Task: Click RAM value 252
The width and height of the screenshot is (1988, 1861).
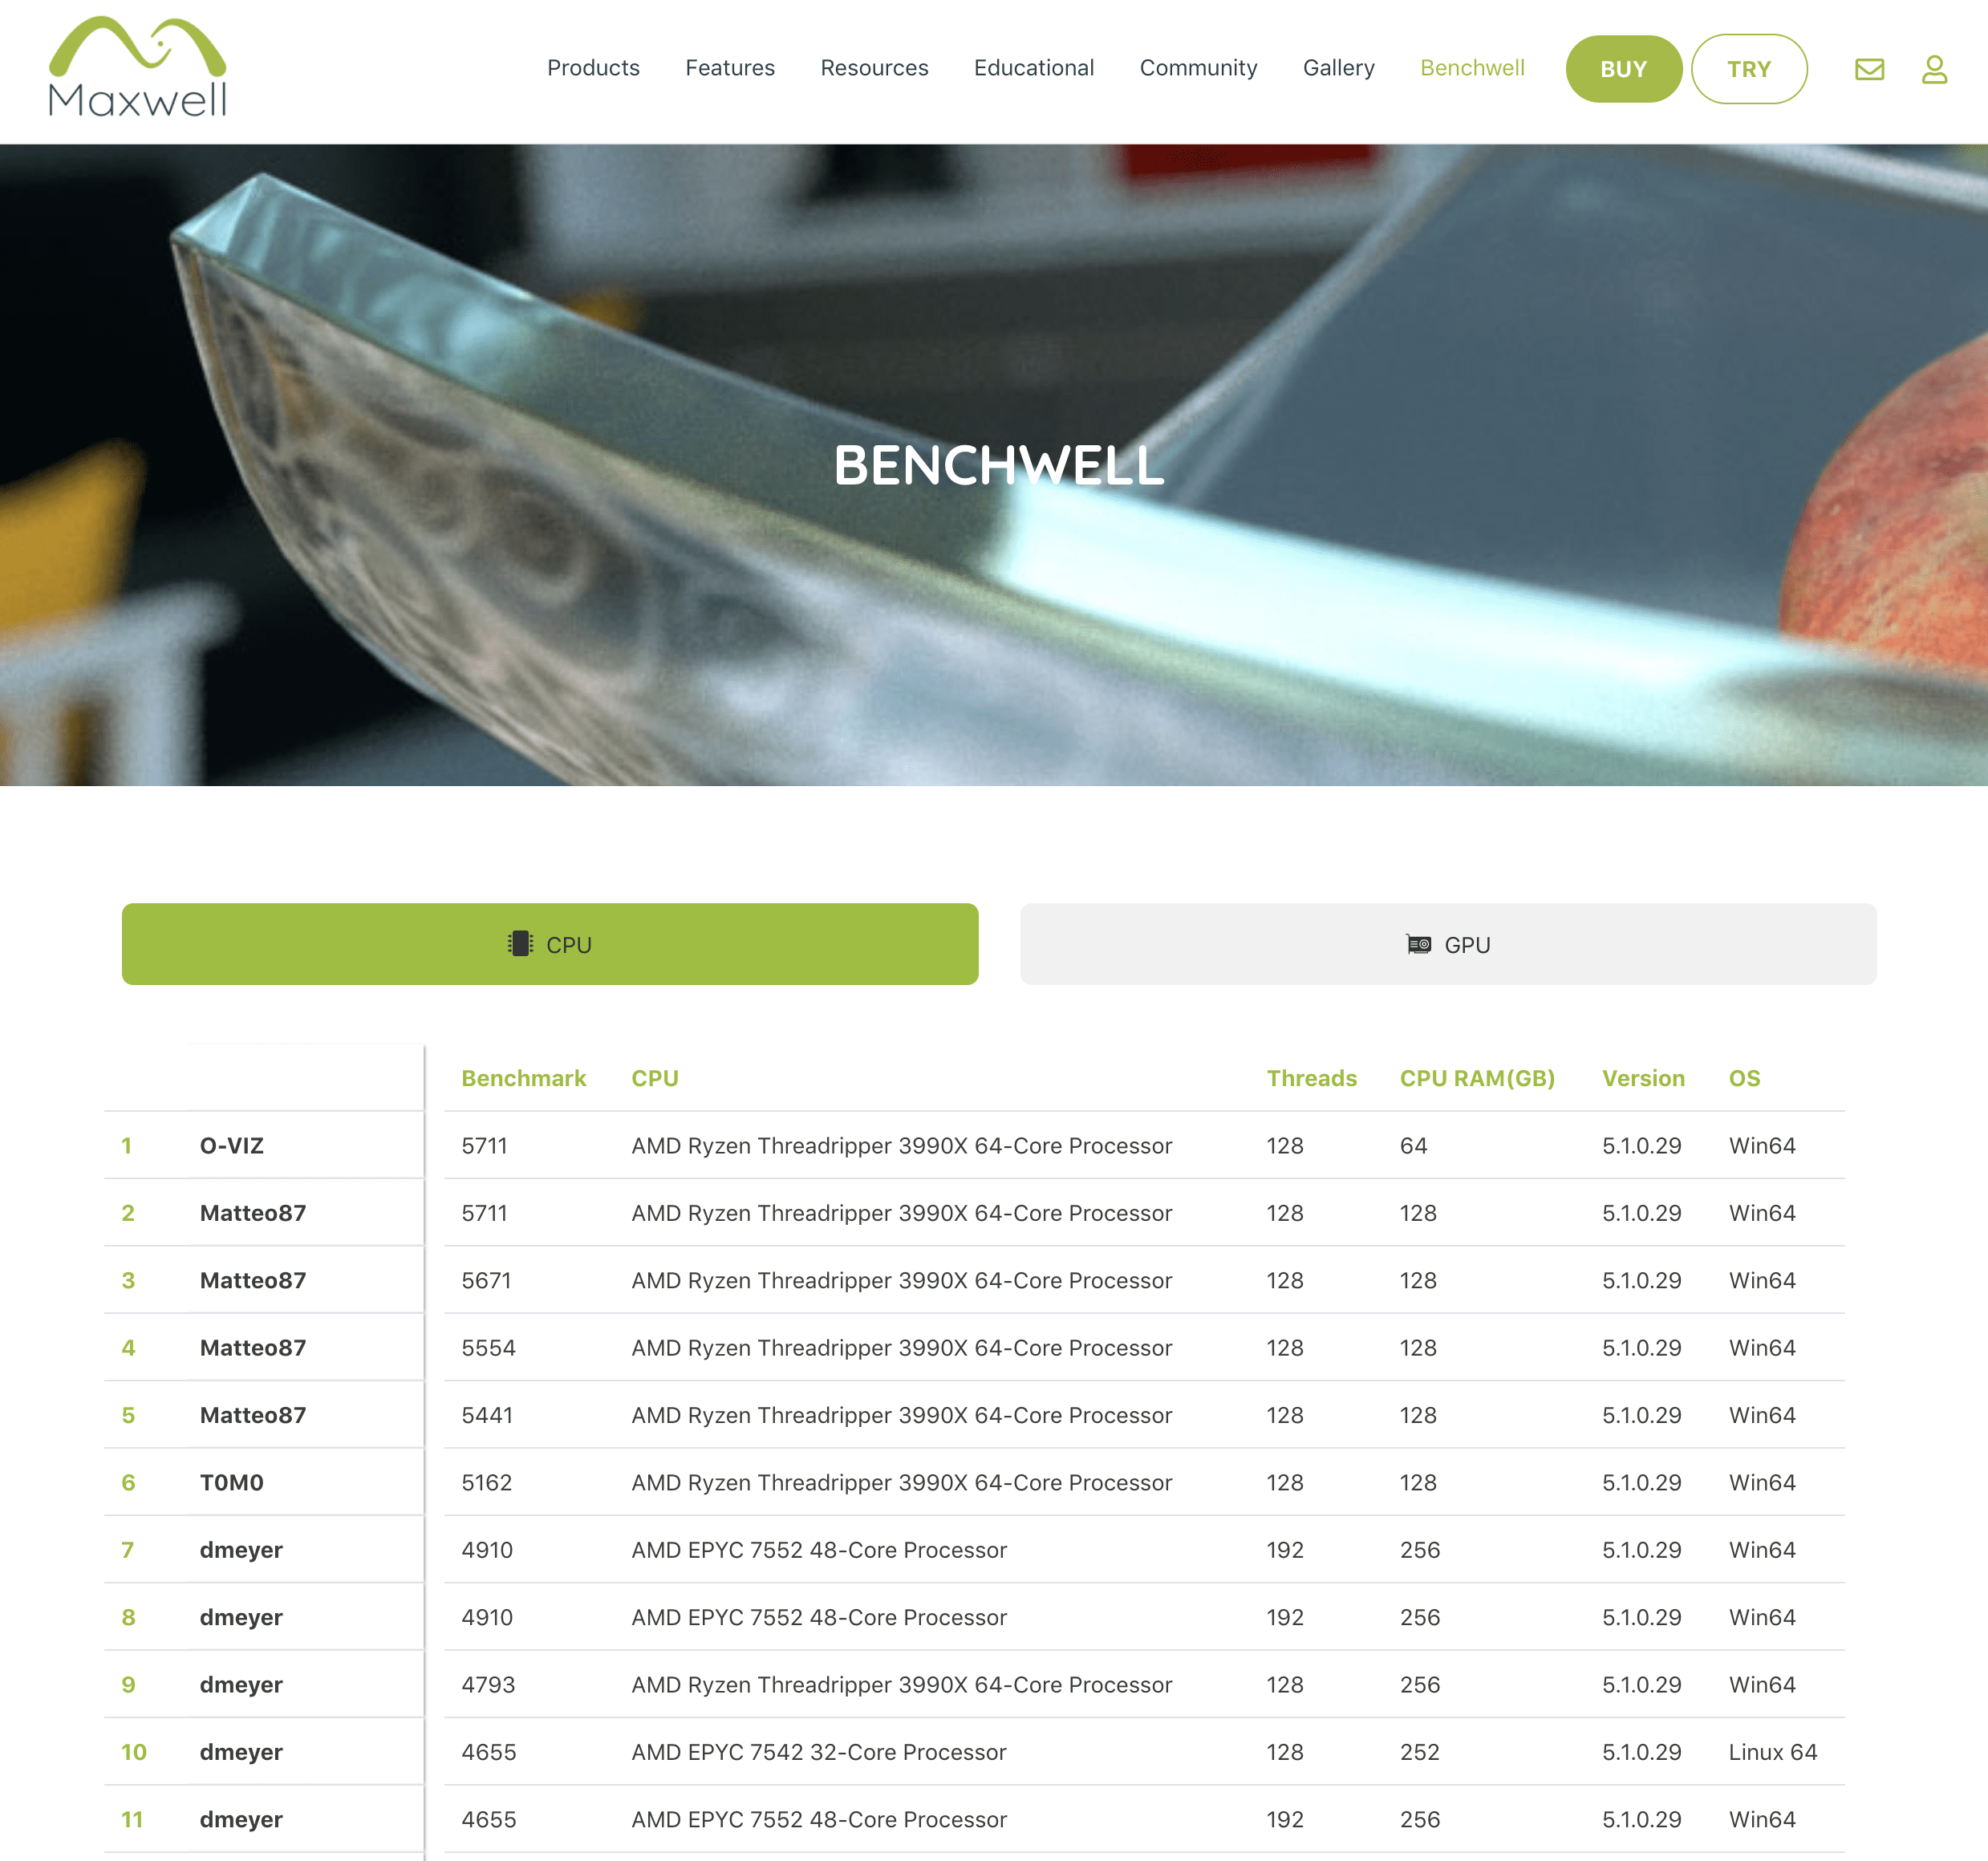Action: click(1419, 1751)
